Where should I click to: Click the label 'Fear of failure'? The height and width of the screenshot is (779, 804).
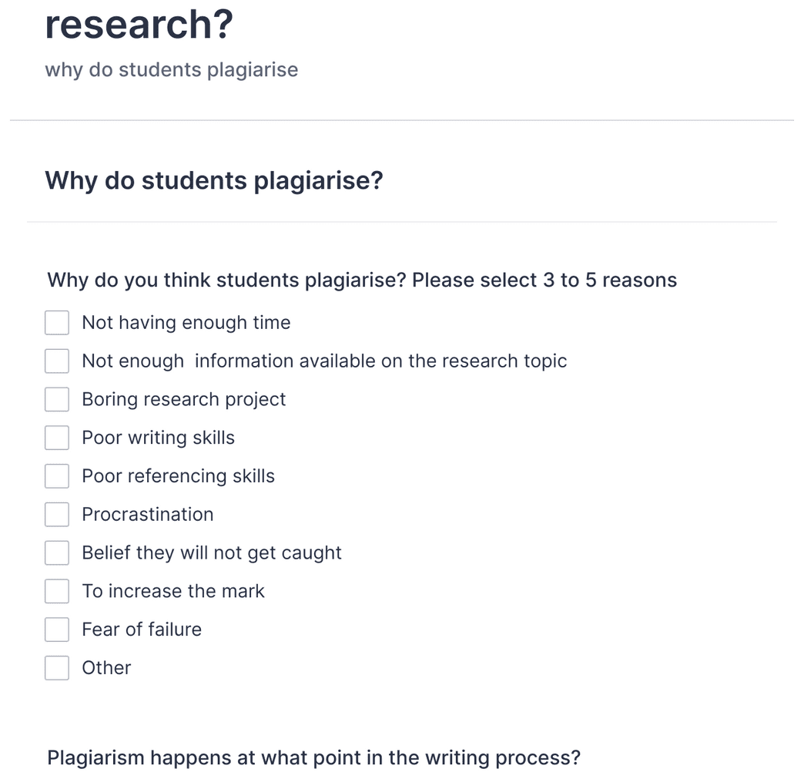[x=141, y=629]
